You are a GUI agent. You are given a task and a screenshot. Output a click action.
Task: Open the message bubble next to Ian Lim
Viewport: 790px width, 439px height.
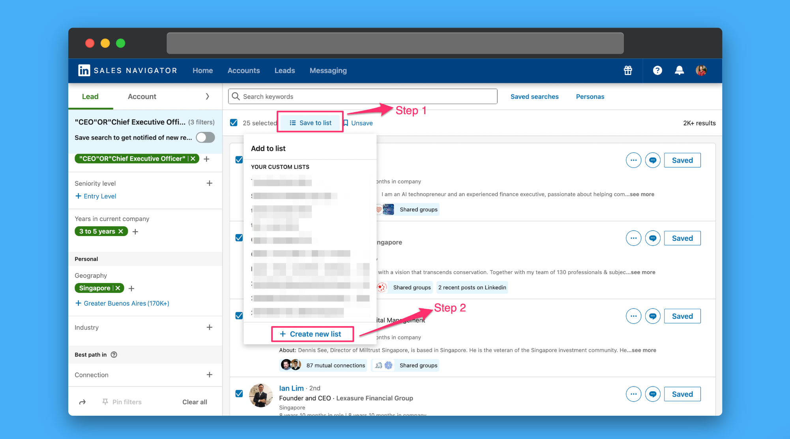tap(653, 394)
